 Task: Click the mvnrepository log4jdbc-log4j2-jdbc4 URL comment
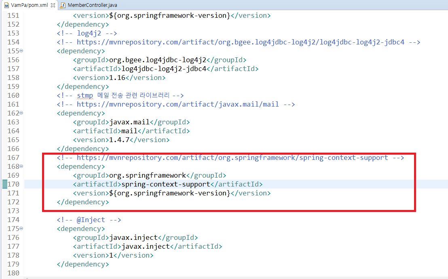(238, 42)
